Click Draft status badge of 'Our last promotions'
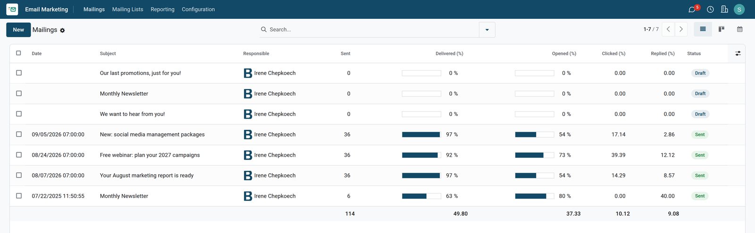This screenshot has width=755, height=233. (x=700, y=73)
